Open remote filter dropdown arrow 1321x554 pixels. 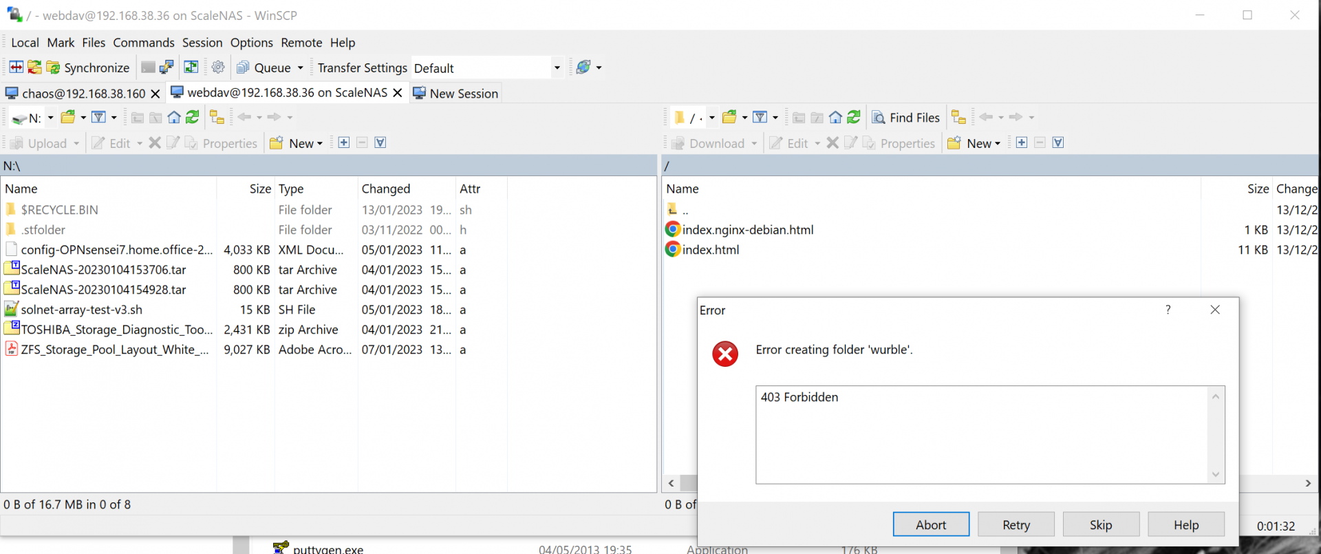(x=775, y=118)
